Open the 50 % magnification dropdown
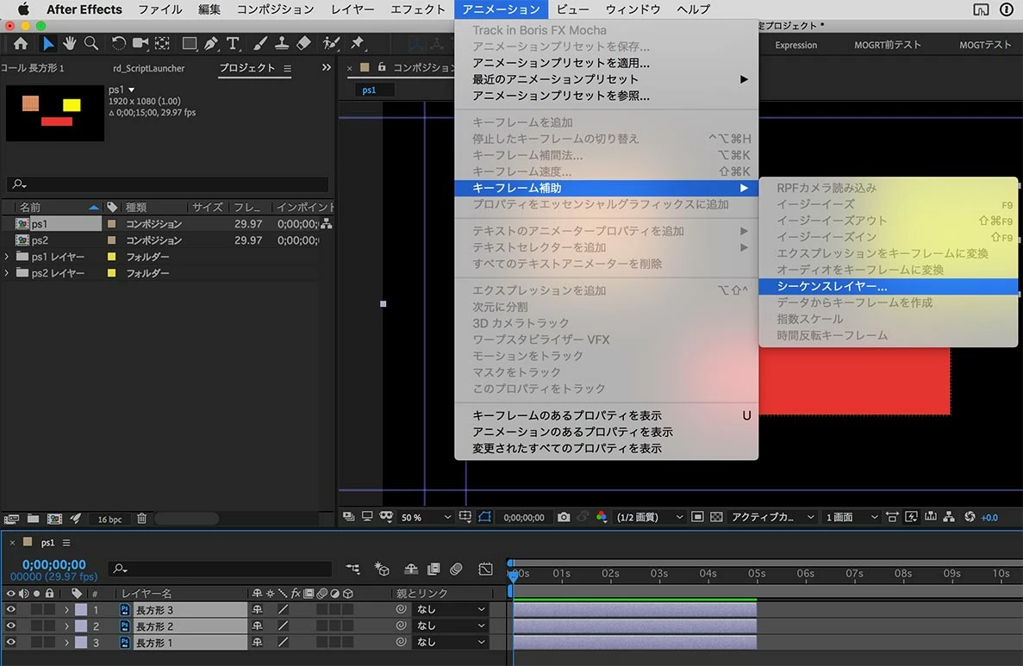1023x666 pixels. 426,517
